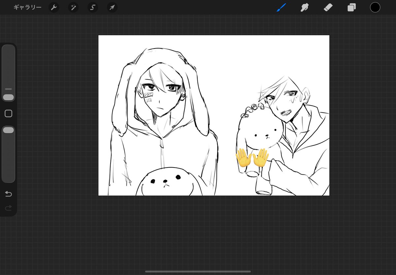Tap the square modify button on sidebar
The height and width of the screenshot is (275, 396).
point(9,114)
